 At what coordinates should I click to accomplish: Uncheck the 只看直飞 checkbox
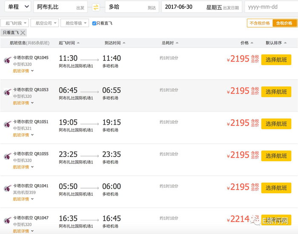[x=94, y=23]
